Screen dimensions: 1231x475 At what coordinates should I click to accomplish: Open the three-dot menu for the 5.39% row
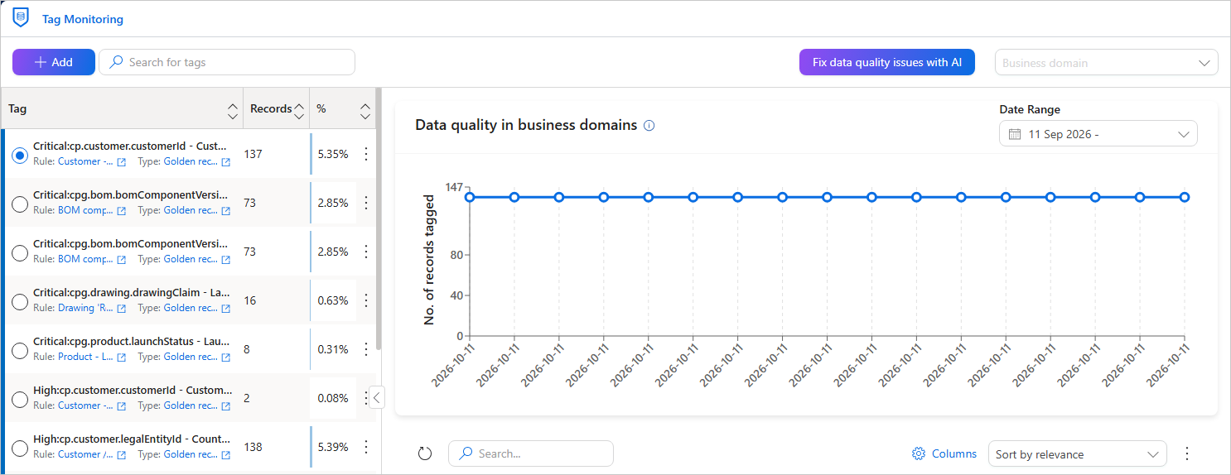click(366, 447)
